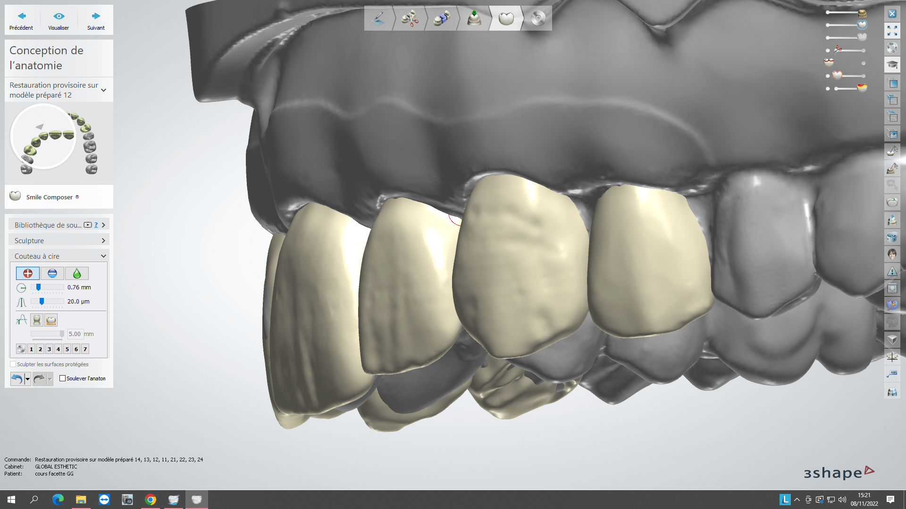Click the patient face portrait icon
This screenshot has height=509, width=906.
(892, 254)
